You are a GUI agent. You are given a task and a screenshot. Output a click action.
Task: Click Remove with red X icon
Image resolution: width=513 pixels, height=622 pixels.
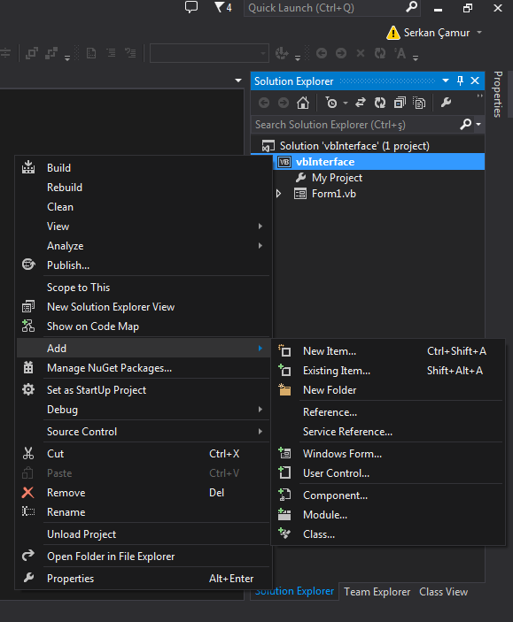(144, 493)
